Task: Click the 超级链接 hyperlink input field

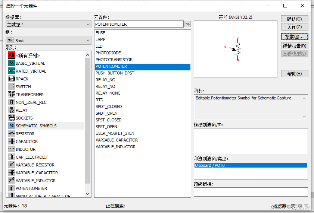Action: 251,192
